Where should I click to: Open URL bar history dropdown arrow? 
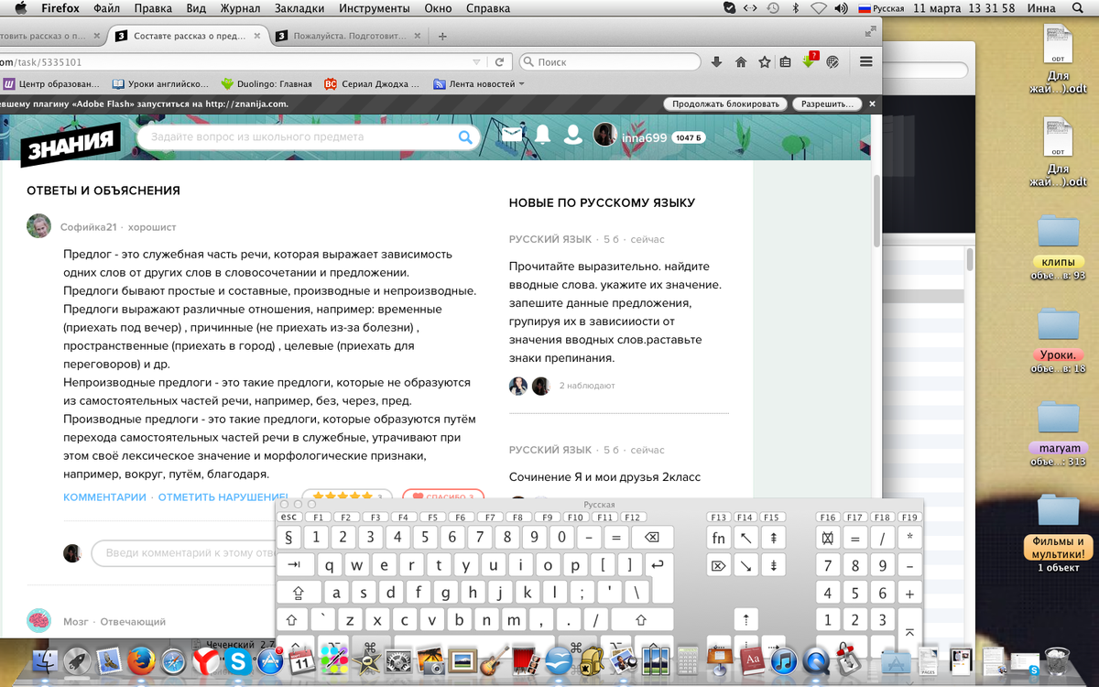click(x=477, y=62)
